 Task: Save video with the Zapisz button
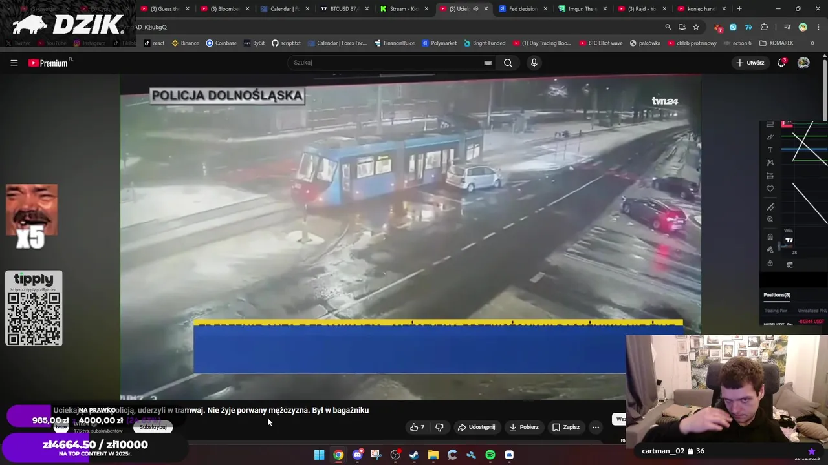pyautogui.click(x=566, y=427)
